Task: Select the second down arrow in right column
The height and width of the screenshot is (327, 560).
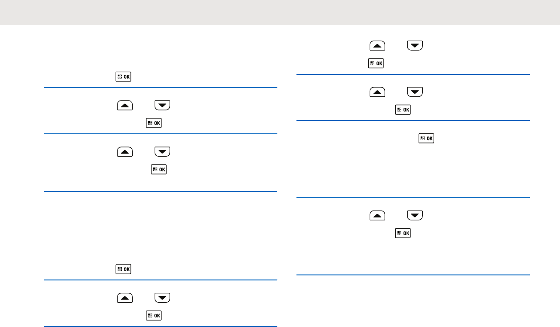Action: tap(415, 92)
